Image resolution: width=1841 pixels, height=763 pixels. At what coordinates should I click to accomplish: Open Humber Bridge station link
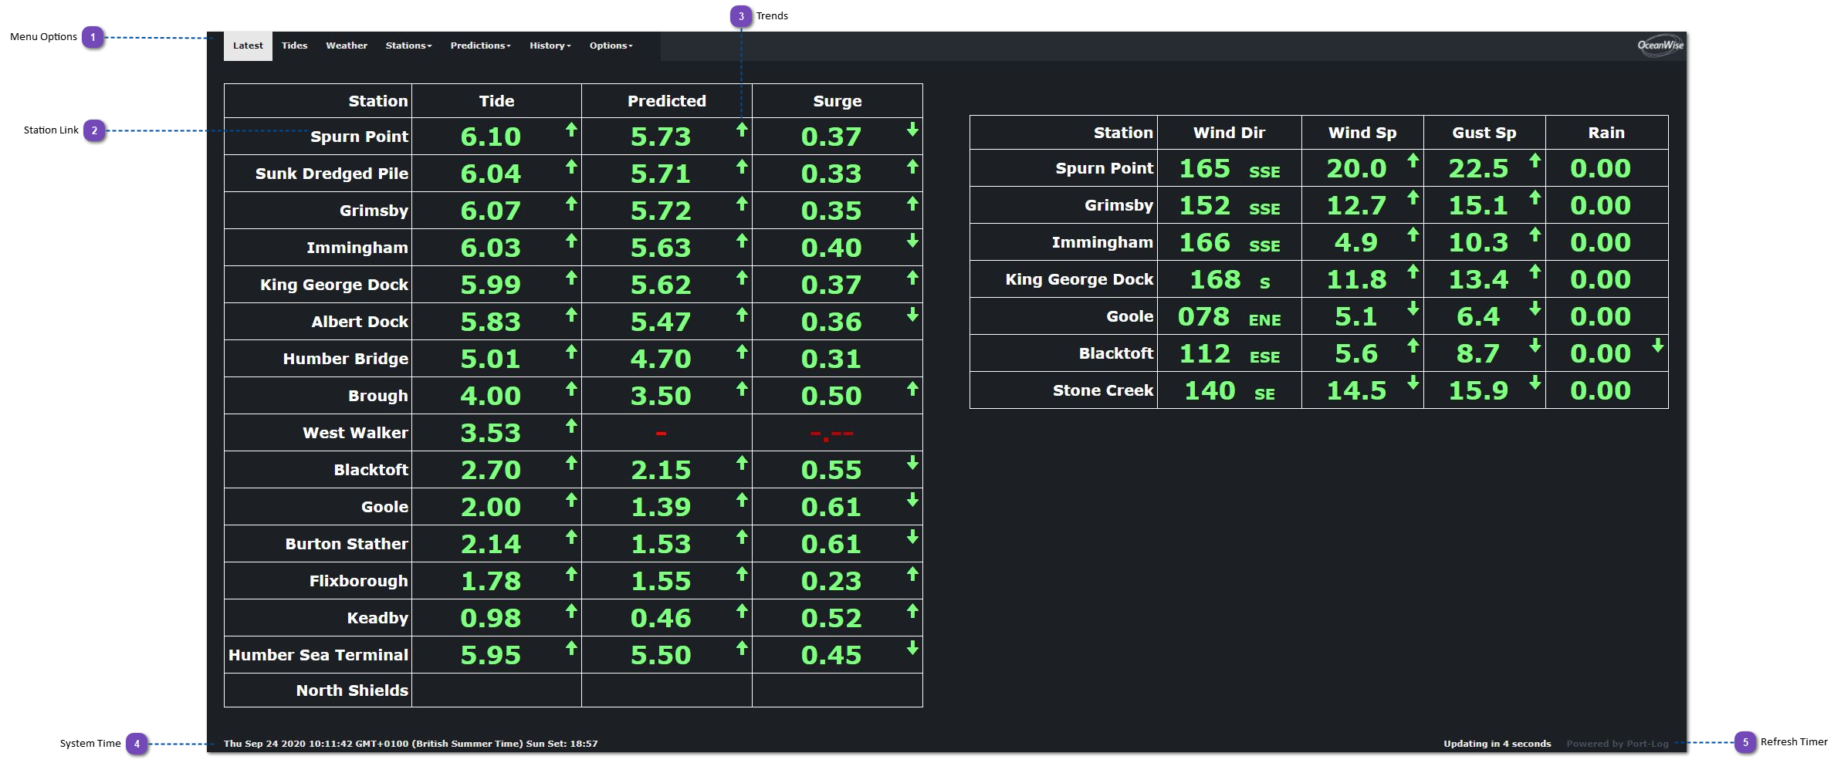(345, 359)
